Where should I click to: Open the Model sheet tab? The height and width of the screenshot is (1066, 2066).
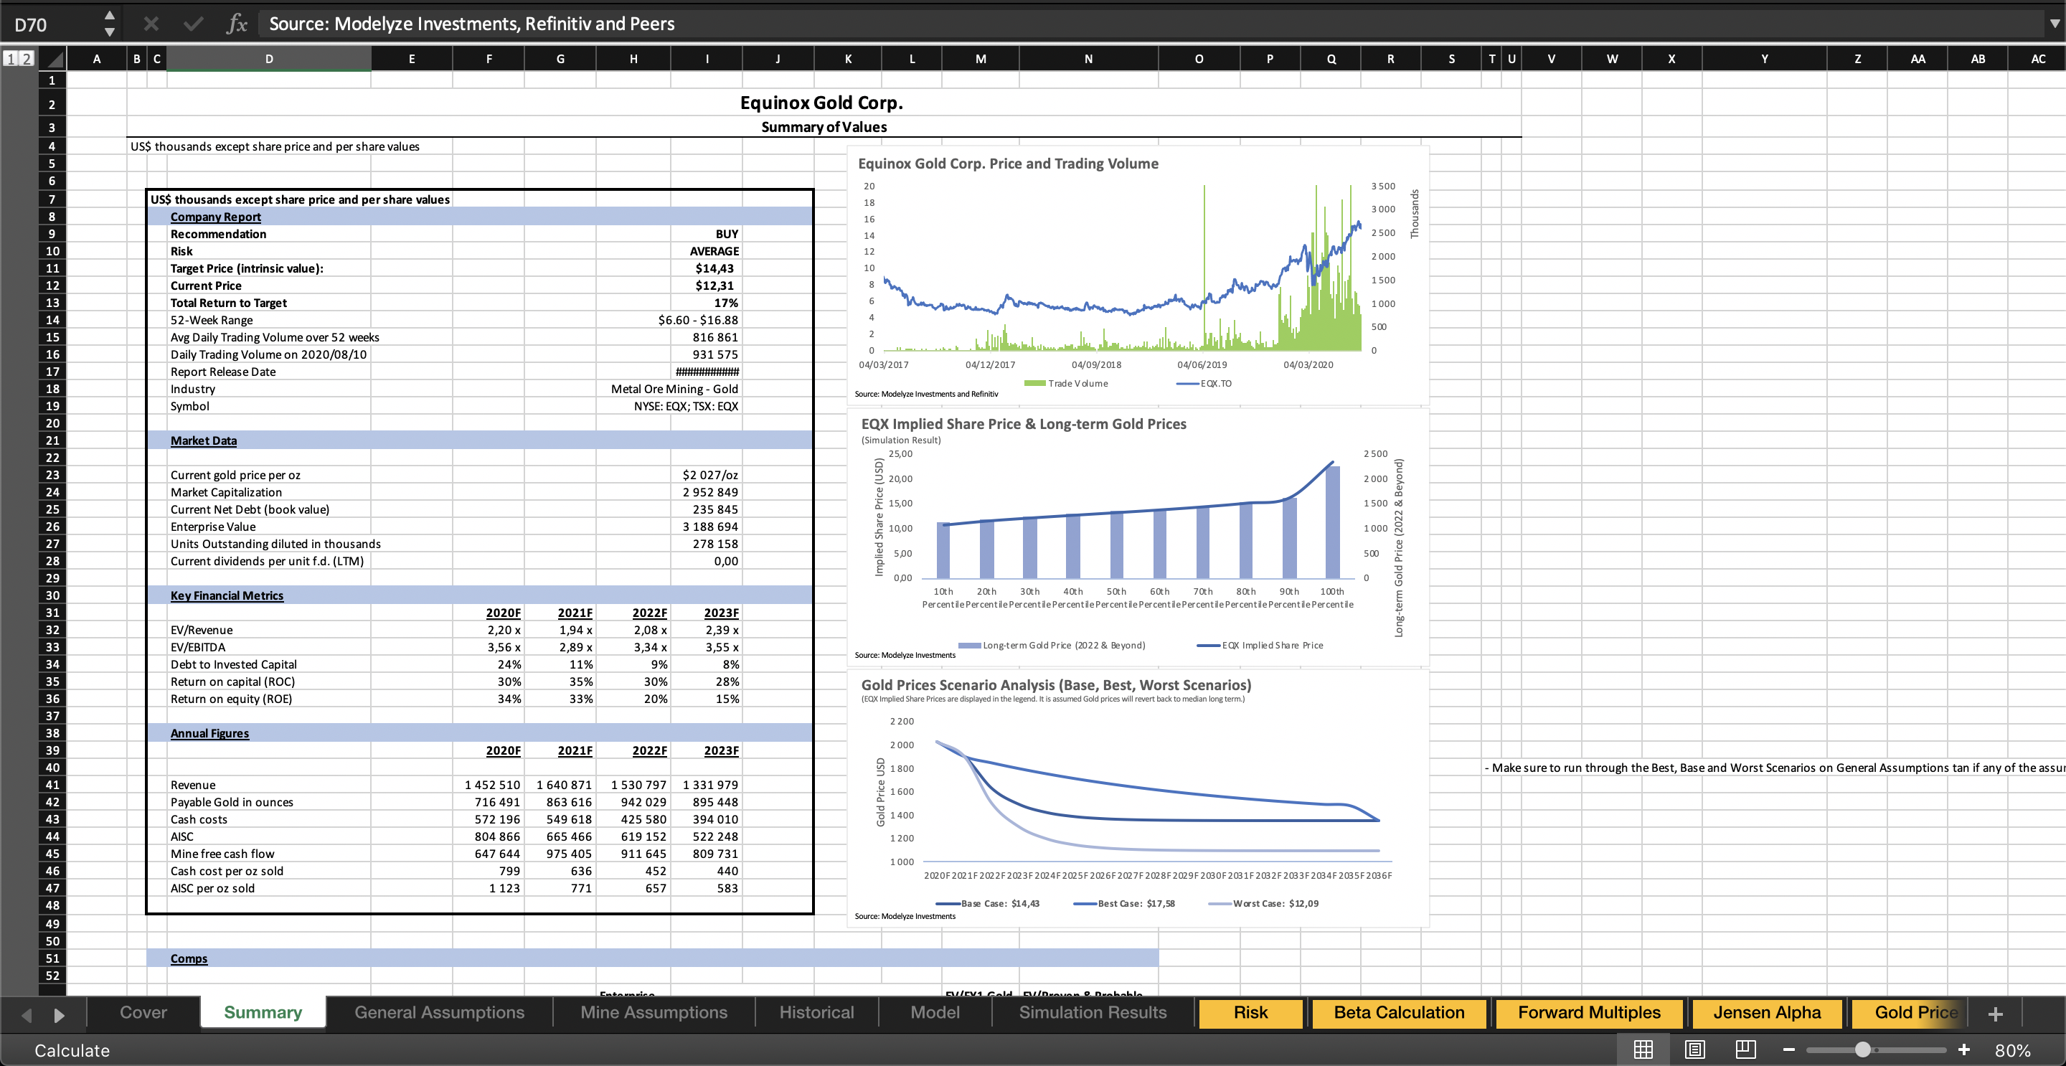coord(935,1012)
